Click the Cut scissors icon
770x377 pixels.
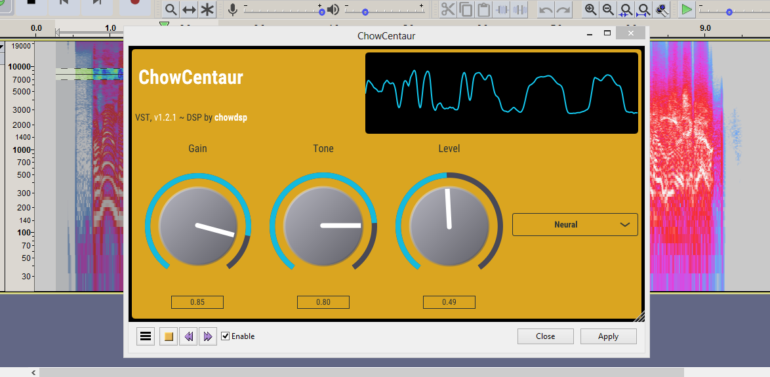pyautogui.click(x=448, y=9)
